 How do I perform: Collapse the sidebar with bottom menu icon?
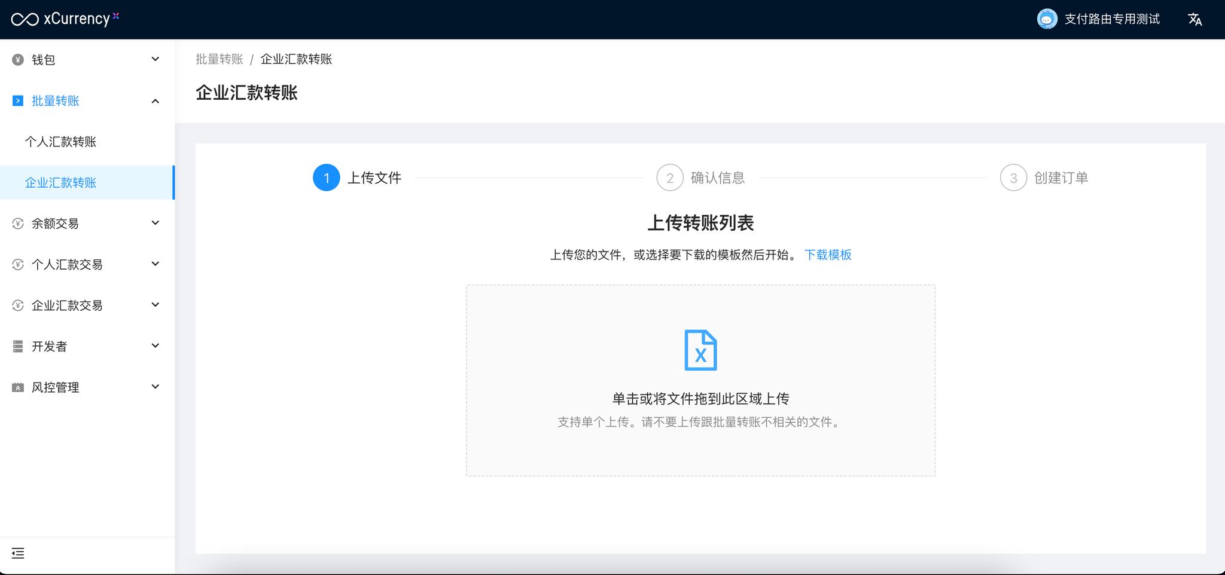(x=18, y=553)
